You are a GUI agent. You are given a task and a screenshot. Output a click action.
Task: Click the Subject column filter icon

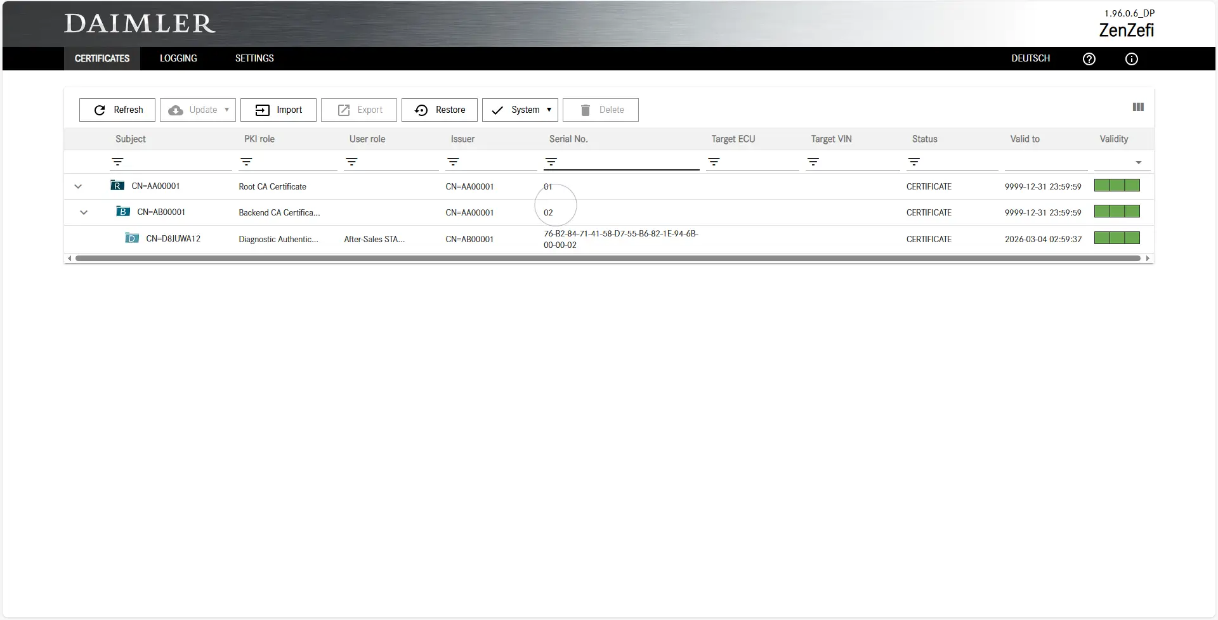[117, 162]
